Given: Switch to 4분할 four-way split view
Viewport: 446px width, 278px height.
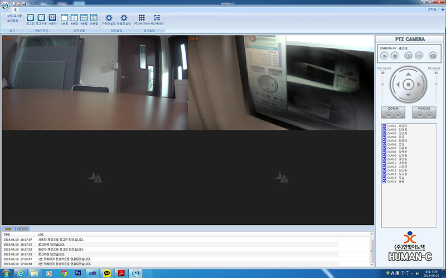Looking at the screenshot, I should pyautogui.click(x=74, y=18).
